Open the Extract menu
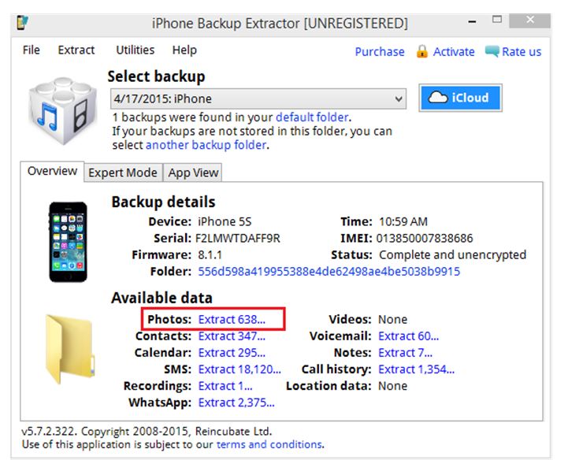Screen dimensions: 568x471 [76, 50]
